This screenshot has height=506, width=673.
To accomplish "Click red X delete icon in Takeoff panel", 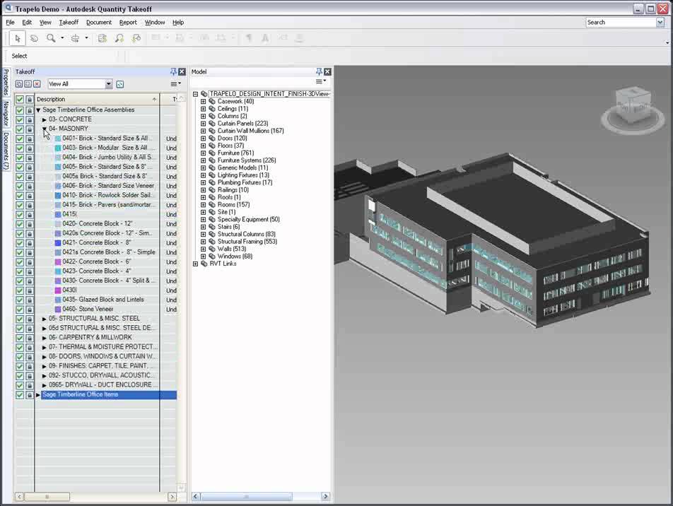I will (37, 84).
